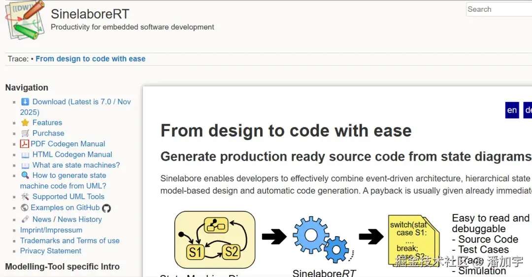Click the red PDF icon

click(25, 144)
